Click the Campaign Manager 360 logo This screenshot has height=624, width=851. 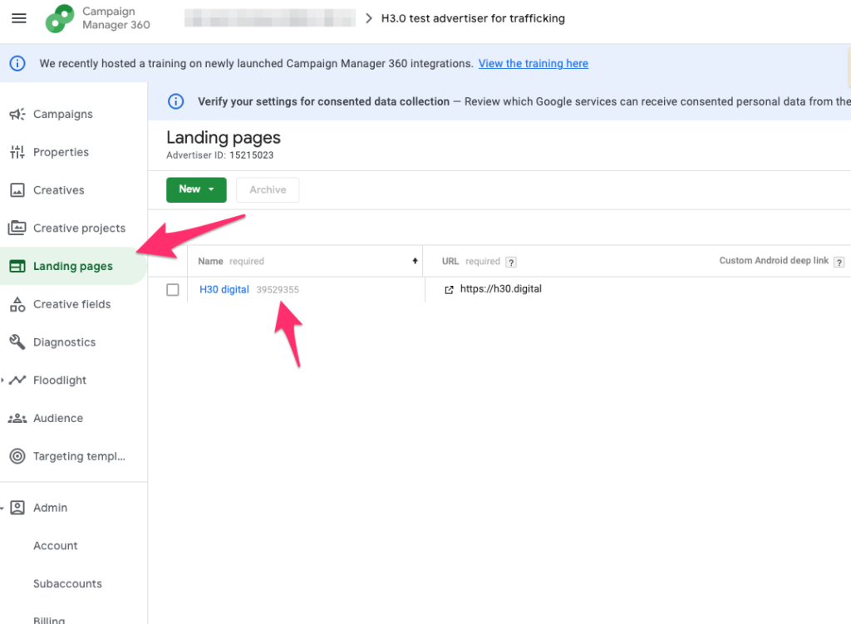[60, 18]
